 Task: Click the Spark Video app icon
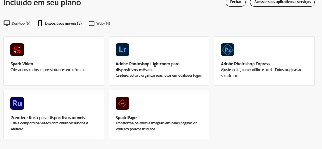(17, 50)
